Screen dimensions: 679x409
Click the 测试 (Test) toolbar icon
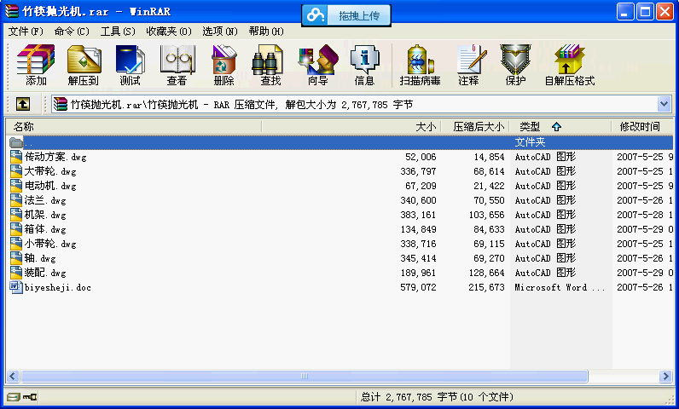131,60
